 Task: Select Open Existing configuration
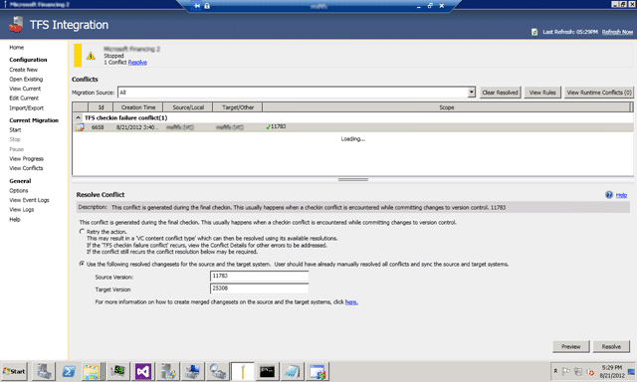click(26, 80)
